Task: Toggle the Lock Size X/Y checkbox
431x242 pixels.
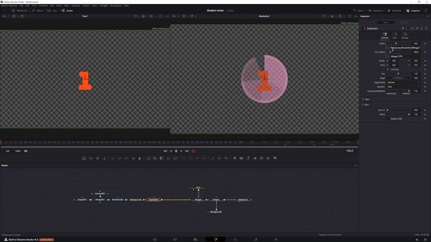Action: point(388,69)
